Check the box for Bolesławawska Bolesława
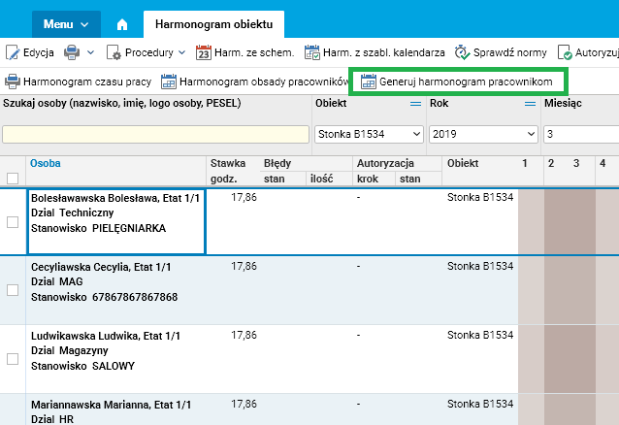The height and width of the screenshot is (425, 619). pos(13,222)
